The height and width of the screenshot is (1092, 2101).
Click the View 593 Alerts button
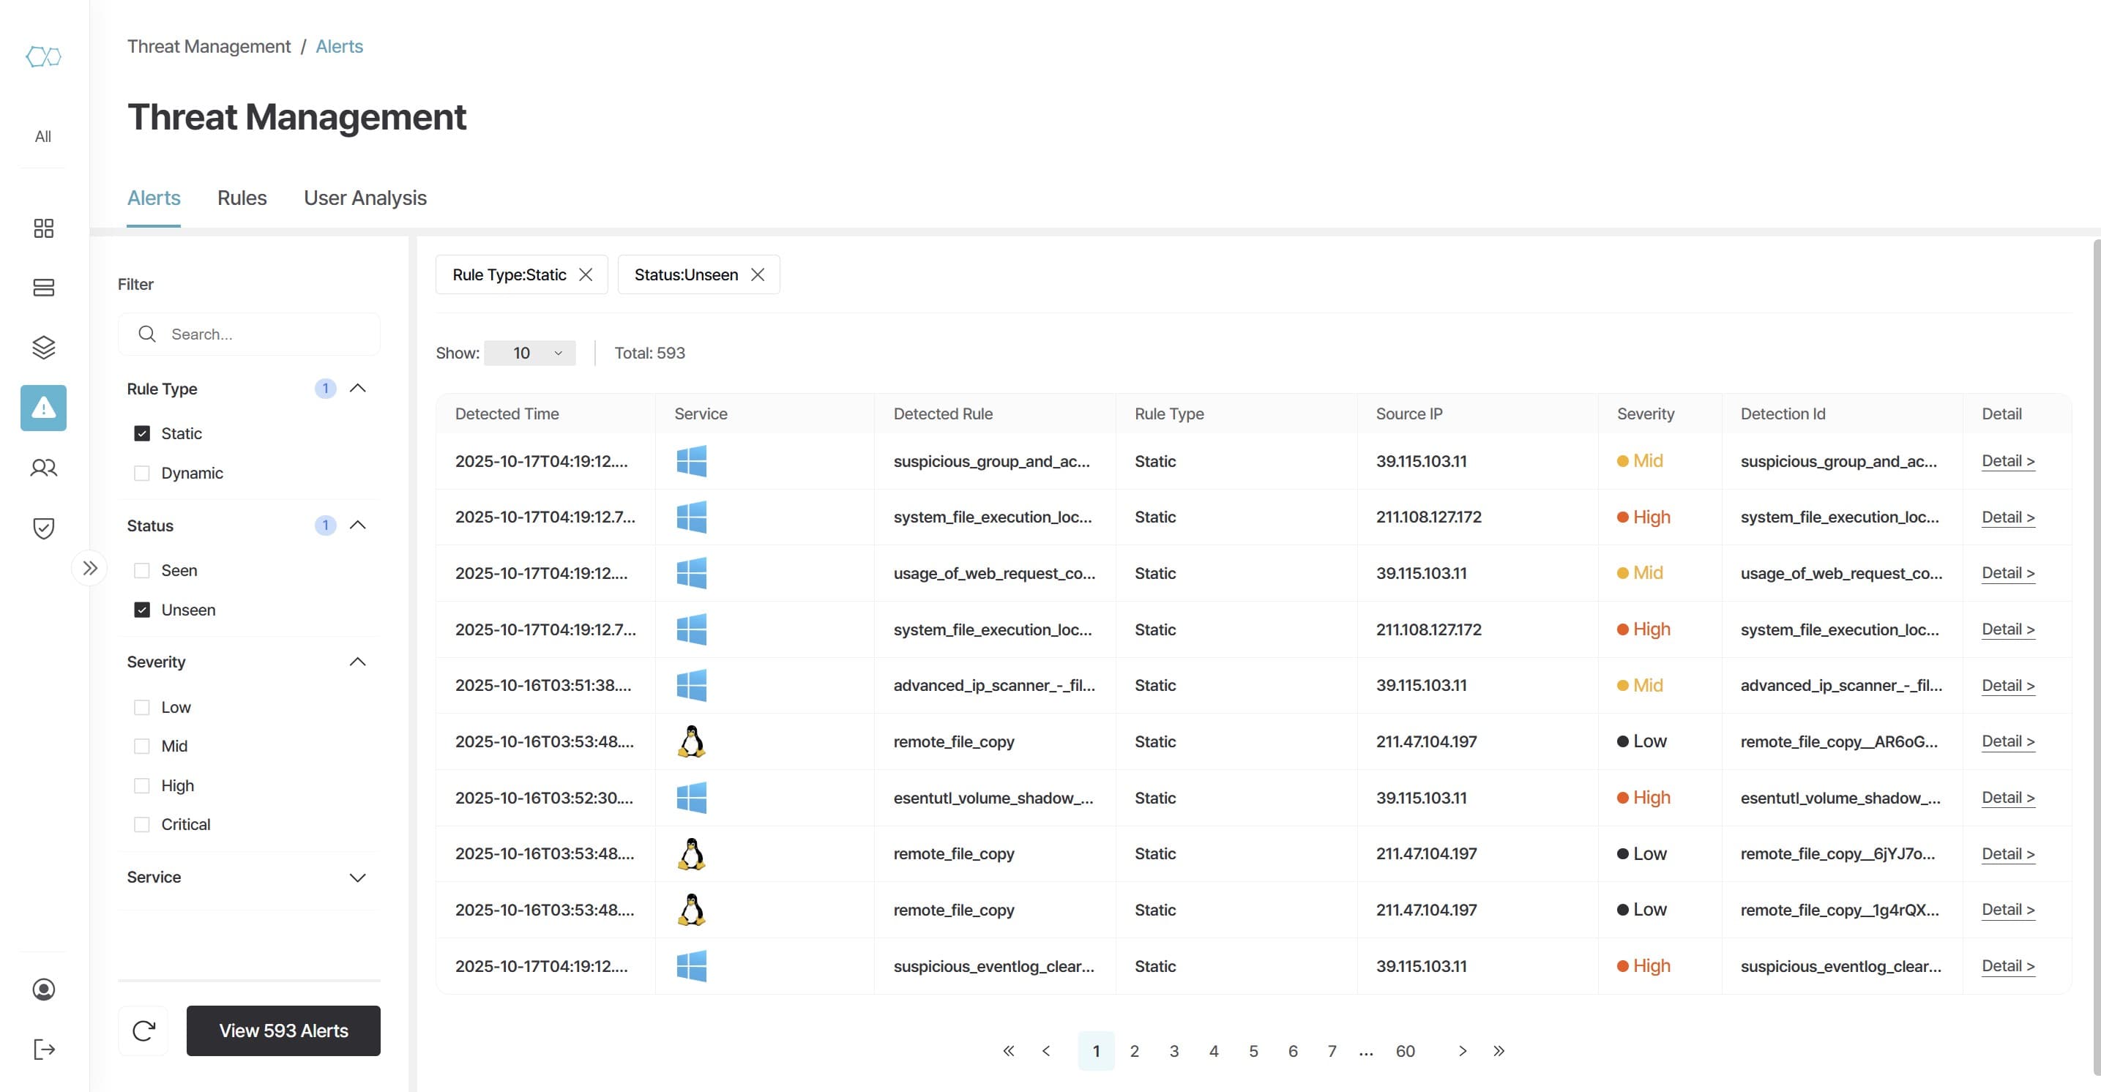point(283,1031)
